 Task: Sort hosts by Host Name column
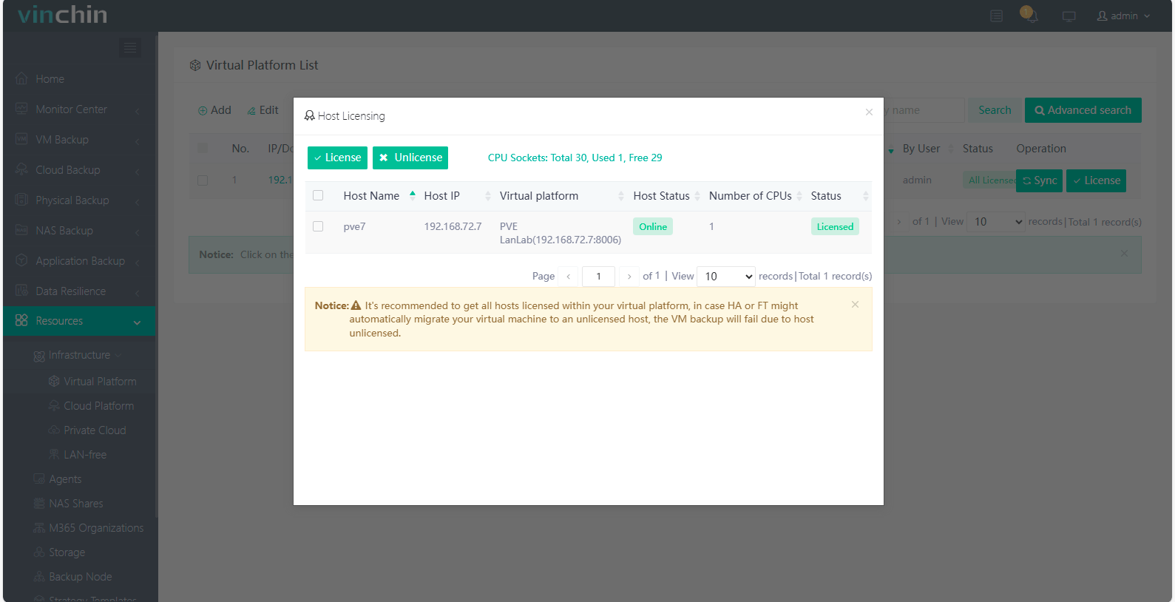379,196
